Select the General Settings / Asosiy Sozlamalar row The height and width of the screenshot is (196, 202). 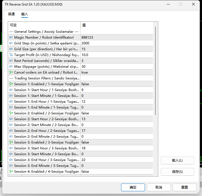point(81,32)
